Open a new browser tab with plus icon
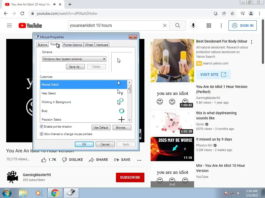 70,4
